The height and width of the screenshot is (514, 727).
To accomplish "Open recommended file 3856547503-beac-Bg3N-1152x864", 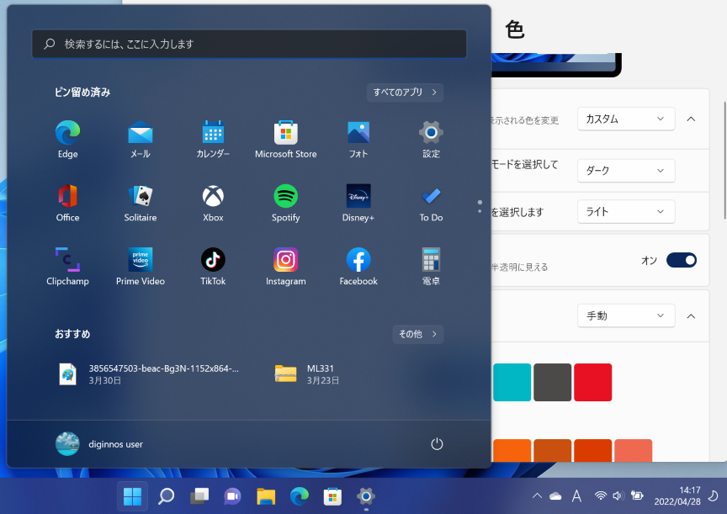I will [x=149, y=374].
